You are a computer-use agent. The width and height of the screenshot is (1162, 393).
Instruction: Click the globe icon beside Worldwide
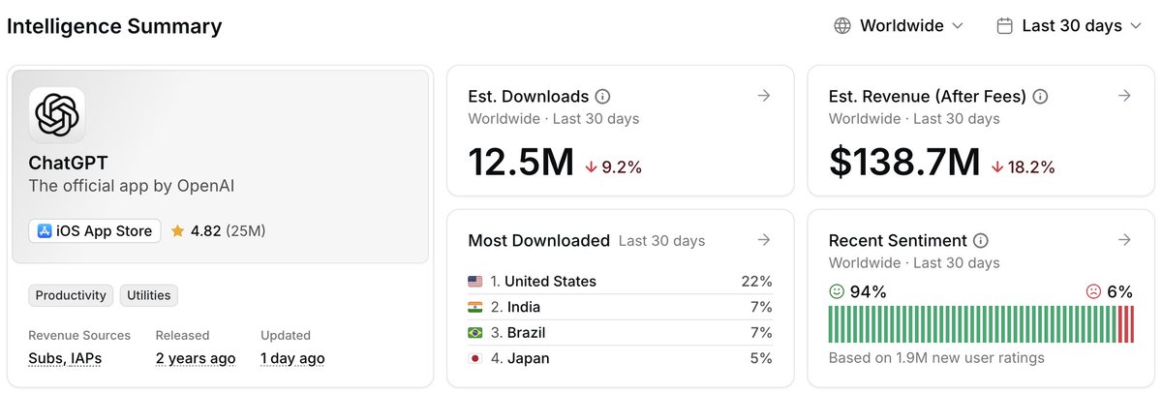[x=842, y=26]
